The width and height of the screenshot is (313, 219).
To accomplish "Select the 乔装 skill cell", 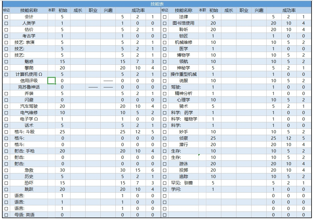I will click(29, 94).
